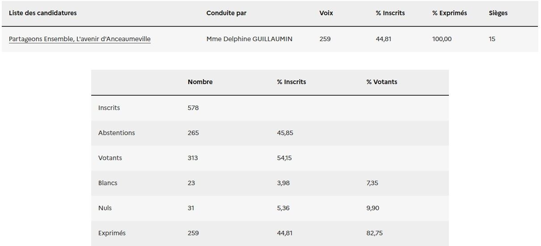Select the Exprimés value 82,75
This screenshot has width=541, height=246.
click(374, 233)
